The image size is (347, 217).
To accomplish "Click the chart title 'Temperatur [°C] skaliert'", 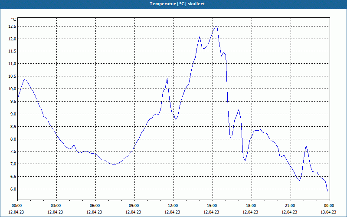I will click(177, 4).
